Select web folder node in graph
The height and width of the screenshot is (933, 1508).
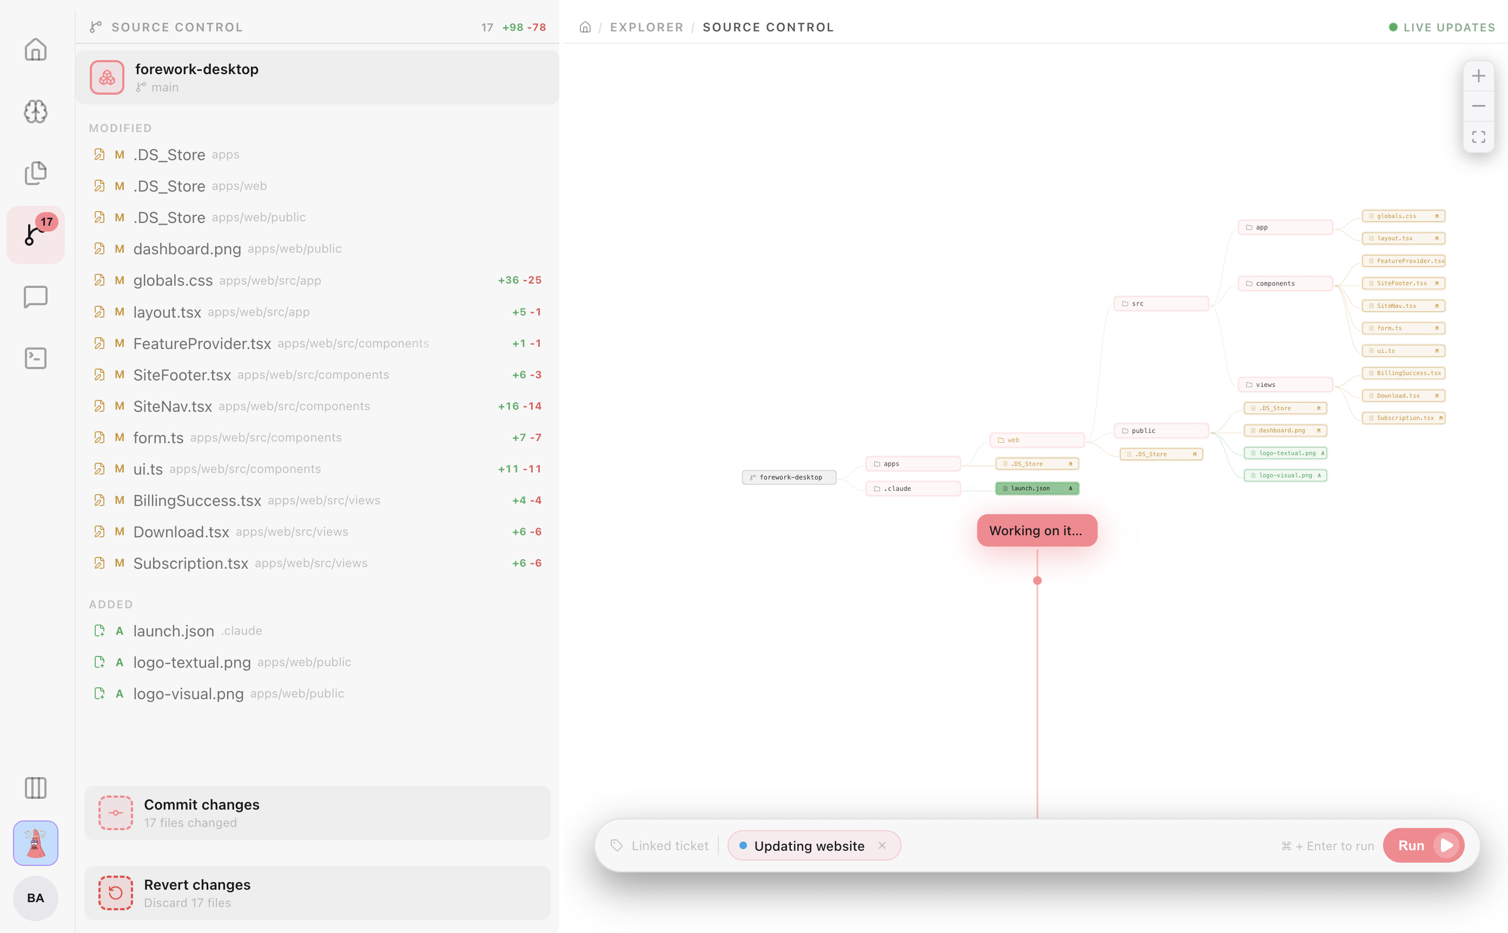(x=1037, y=440)
